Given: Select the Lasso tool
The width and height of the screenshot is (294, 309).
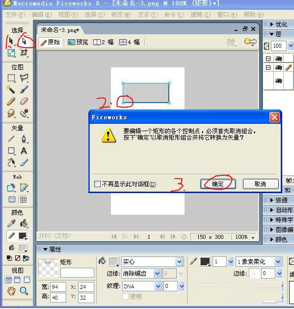Looking at the screenshot, I should tap(24, 78).
